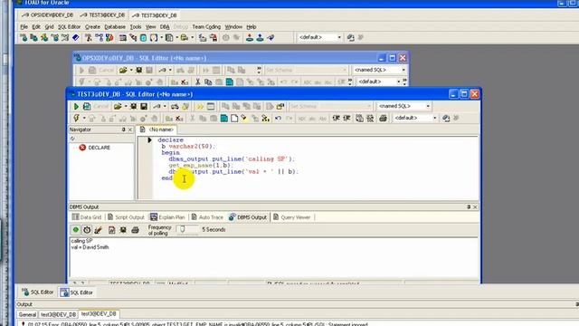The width and height of the screenshot is (579, 326).
Task: Click the icon right of TEST3 default dropdown
Action: (446, 119)
